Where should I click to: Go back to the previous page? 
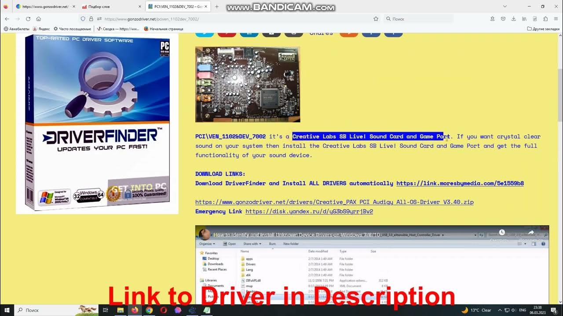pos(7,19)
